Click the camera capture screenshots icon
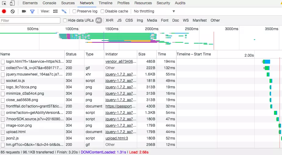282x155 pixels. point(24,11)
